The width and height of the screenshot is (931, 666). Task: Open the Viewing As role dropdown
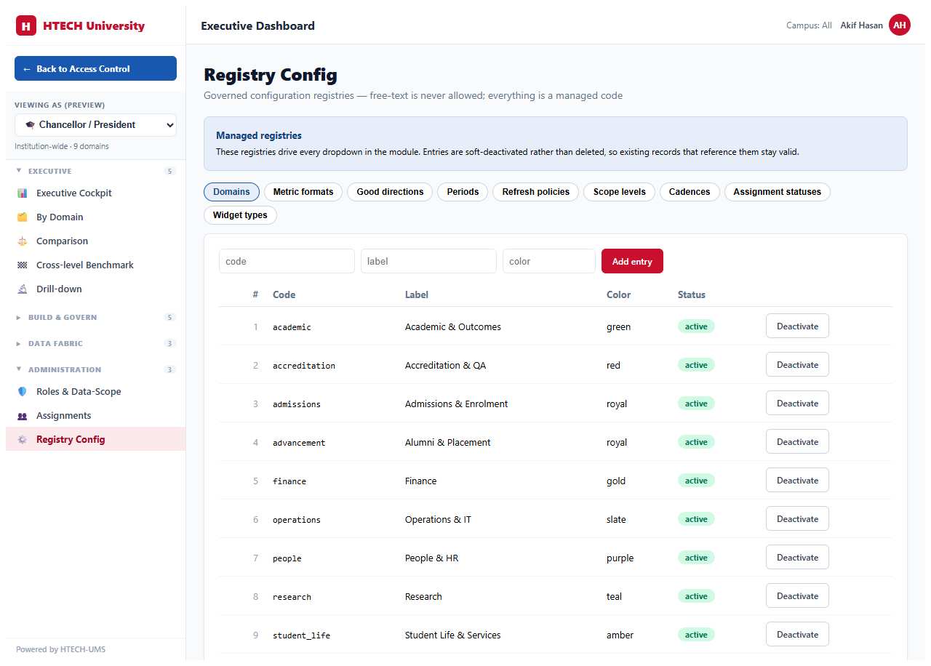95,125
